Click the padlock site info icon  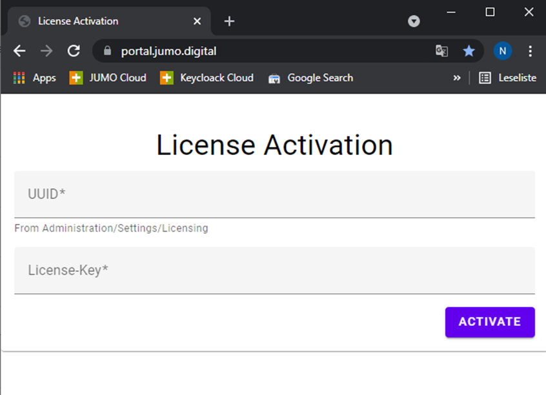click(x=108, y=51)
